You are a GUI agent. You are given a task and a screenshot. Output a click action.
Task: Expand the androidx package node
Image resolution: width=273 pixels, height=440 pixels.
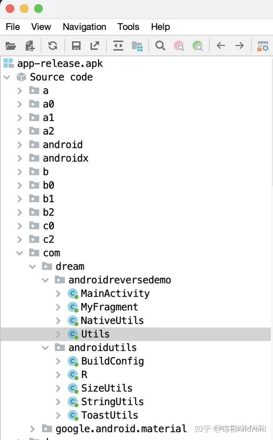pyautogui.click(x=19, y=158)
